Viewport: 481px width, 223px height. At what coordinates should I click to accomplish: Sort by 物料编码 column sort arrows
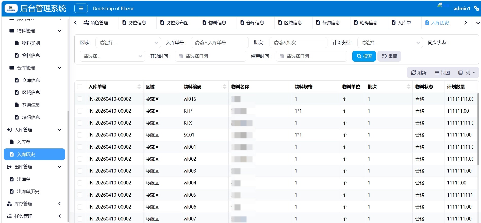[x=225, y=87]
